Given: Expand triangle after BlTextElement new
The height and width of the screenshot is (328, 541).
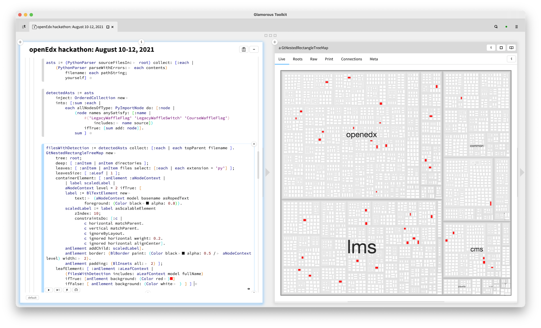Looking at the screenshot, I should [129, 193].
